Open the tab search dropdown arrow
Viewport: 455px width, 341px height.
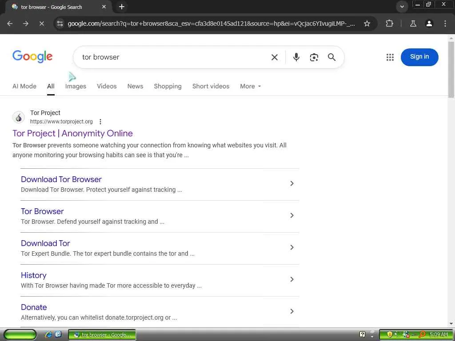point(402,7)
